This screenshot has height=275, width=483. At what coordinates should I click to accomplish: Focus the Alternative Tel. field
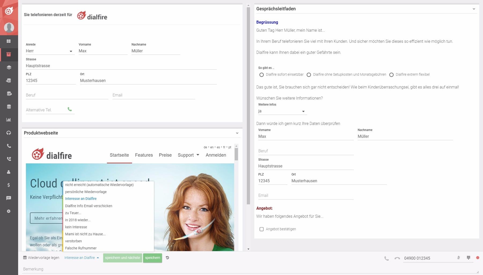46,110
